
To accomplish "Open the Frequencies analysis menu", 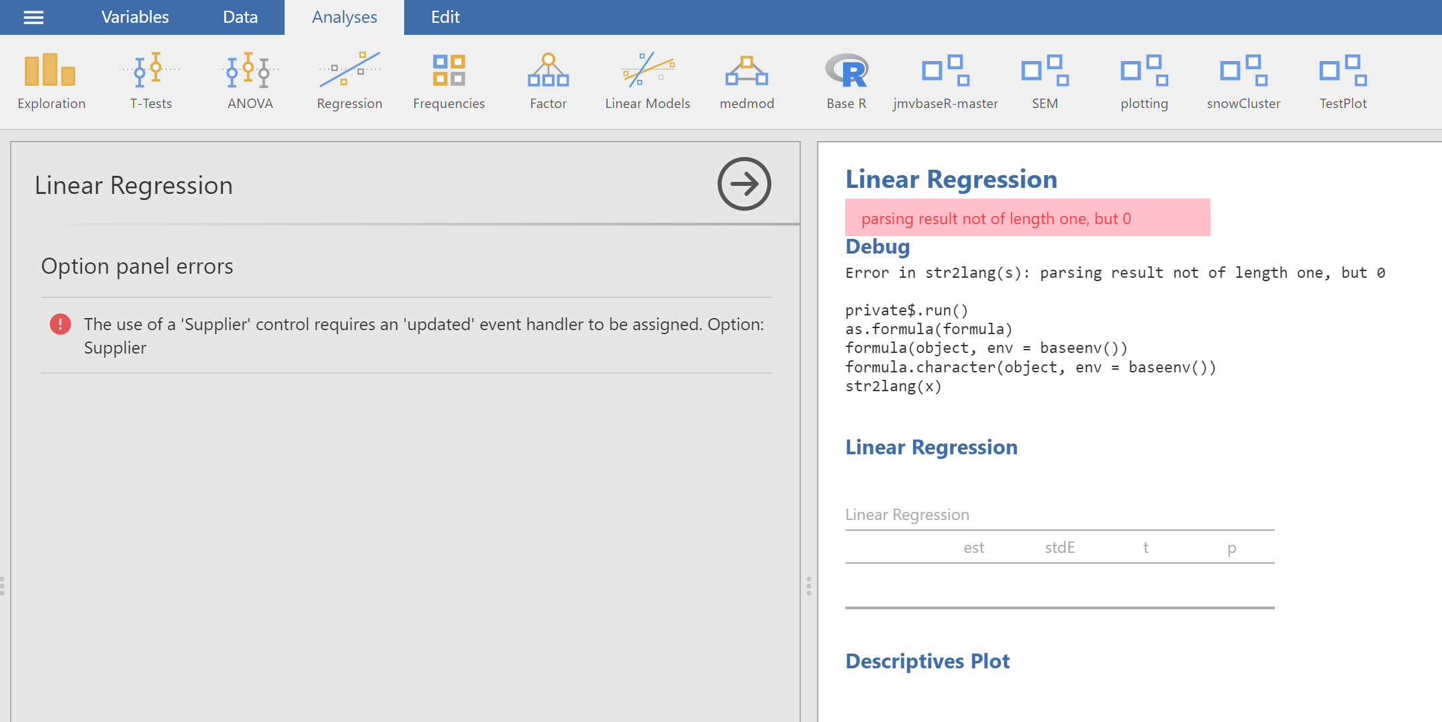I will [x=448, y=81].
